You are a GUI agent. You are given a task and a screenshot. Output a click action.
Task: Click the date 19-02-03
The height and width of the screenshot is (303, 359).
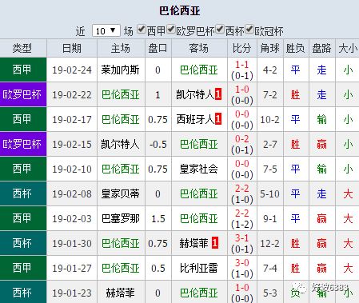pyautogui.click(x=72, y=219)
